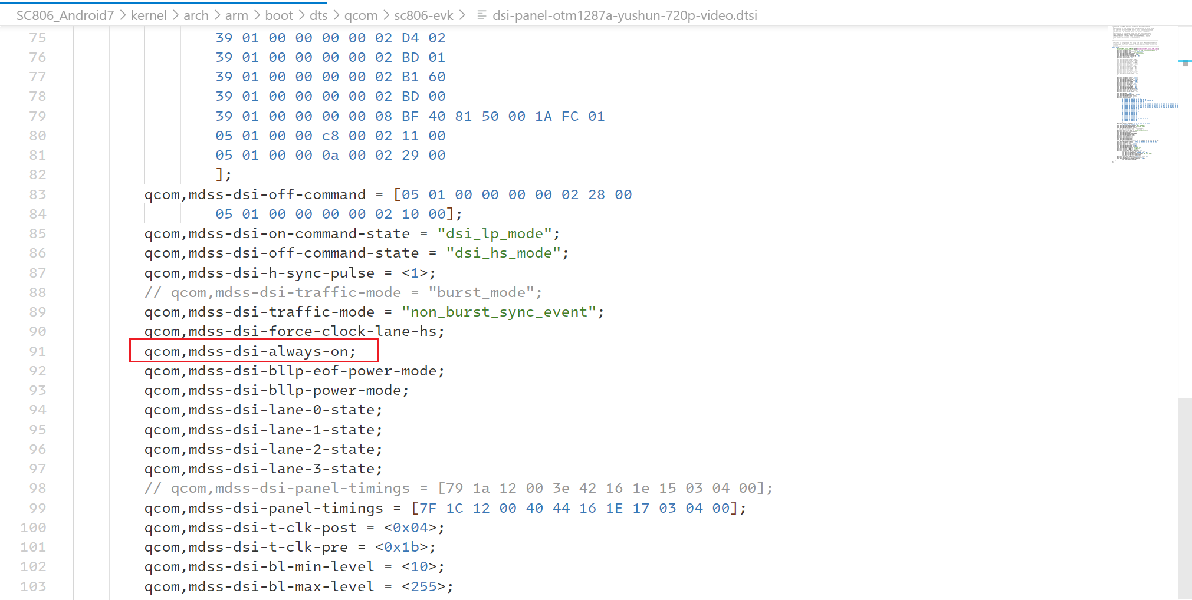This screenshot has width=1192, height=600.
Task: Select the qcom breadcrumb segment
Action: 361,15
